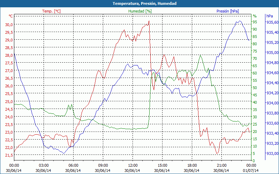
Task: Click the blue '933,00' pressure axis value
Action: point(272,153)
